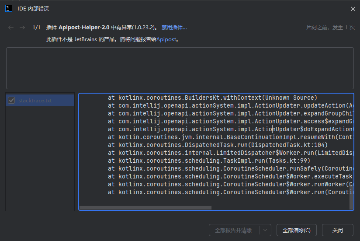Viewport: 360px width, 241px height.
Task: Click the IDE 内部错误 title text
Action: click(x=33, y=9)
